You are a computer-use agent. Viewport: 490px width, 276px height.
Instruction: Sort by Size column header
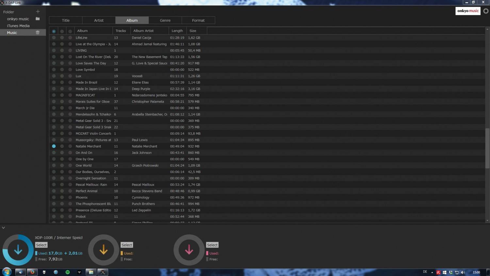(197, 31)
